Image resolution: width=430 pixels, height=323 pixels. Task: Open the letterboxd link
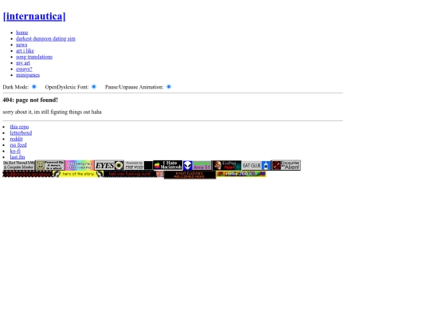coord(21,132)
